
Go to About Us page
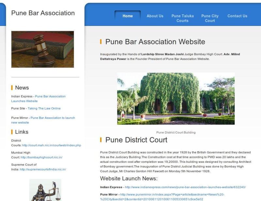[x=155, y=16]
